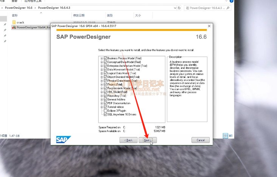Expand the Repository (Trial) tree node
Viewport: 277px width, 177px height.
tap(102, 96)
